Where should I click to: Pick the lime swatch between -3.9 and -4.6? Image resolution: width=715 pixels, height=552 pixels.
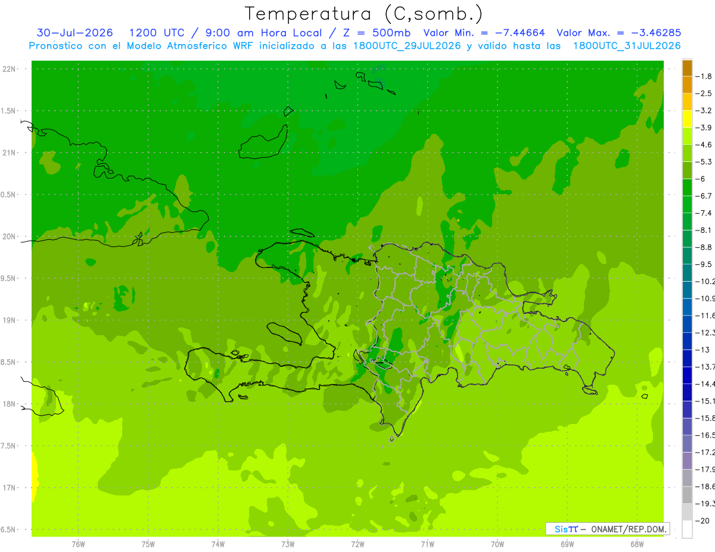(687, 136)
